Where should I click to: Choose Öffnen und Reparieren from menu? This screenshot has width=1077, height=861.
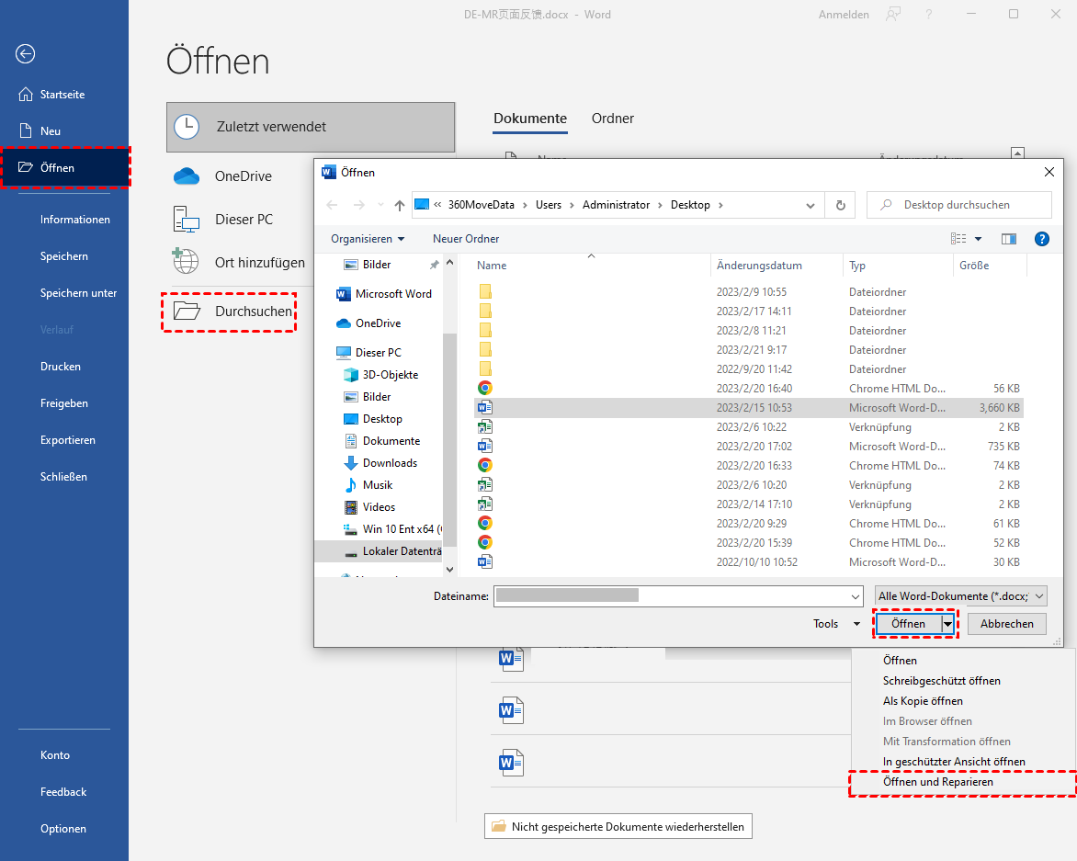pyautogui.click(x=937, y=782)
